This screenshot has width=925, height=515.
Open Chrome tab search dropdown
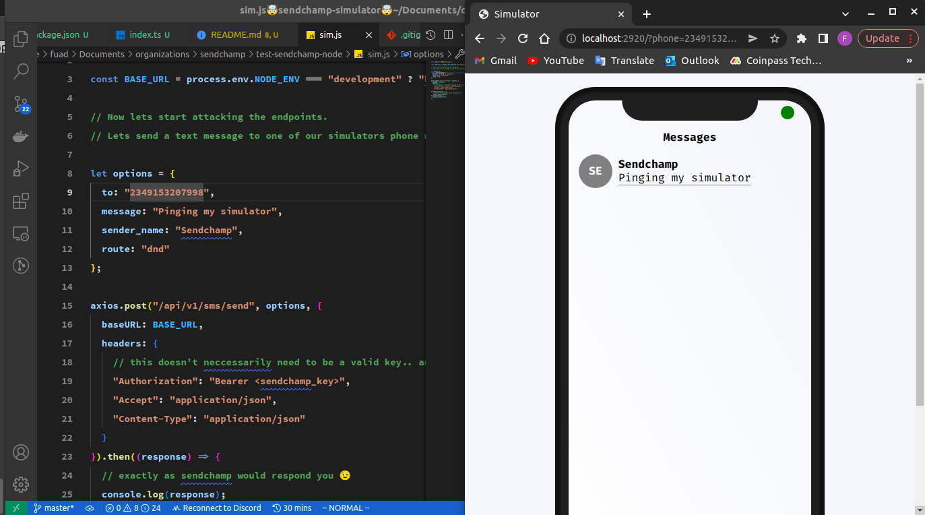[x=846, y=13]
